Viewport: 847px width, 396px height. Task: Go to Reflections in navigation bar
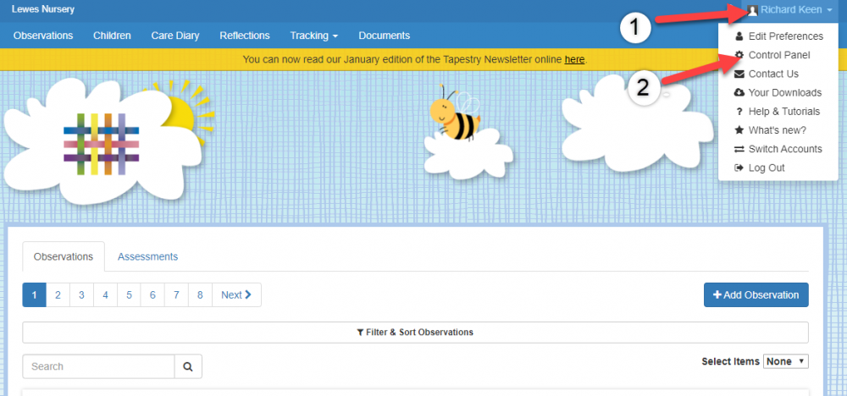(x=244, y=36)
